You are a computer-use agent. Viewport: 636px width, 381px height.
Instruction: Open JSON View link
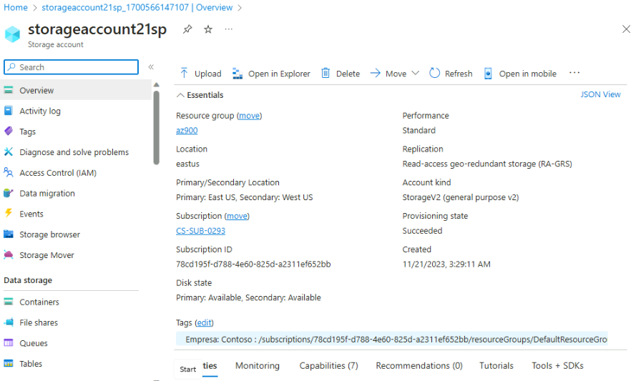pos(600,94)
